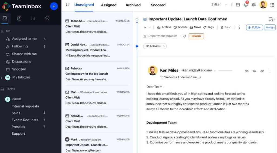Expand side panel arrow beside chat icon
This screenshot has width=277, height=153.
click(x=275, y=19)
